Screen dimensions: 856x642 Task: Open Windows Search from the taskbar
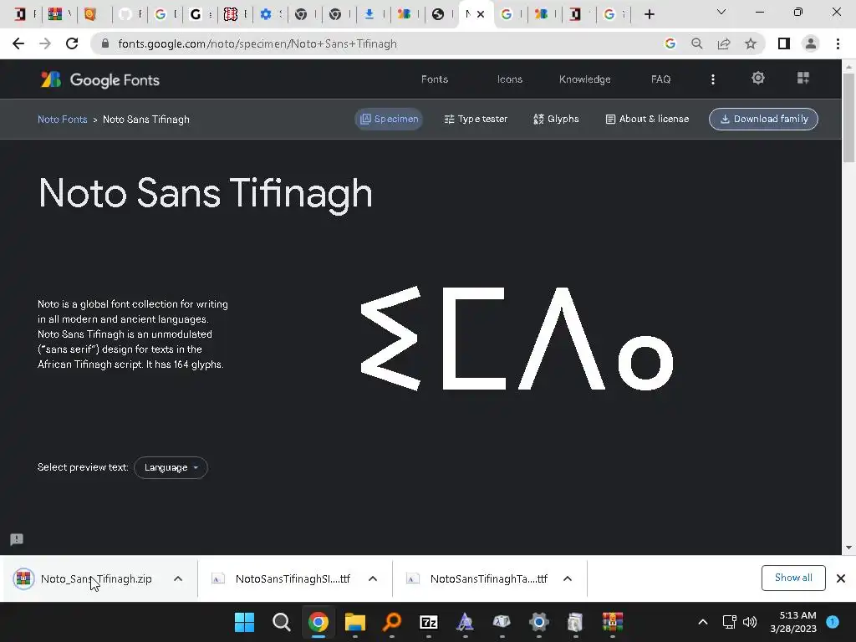281,622
